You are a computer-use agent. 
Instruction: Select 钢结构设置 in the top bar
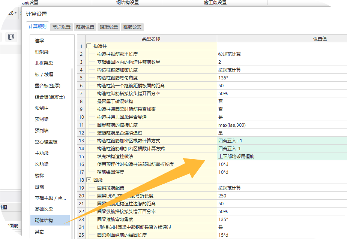pyautogui.click(x=128, y=3)
